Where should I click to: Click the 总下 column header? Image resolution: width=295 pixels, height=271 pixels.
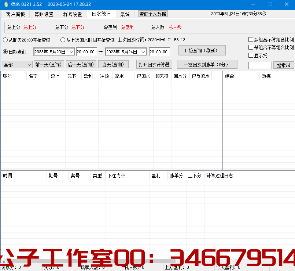tap(73, 76)
